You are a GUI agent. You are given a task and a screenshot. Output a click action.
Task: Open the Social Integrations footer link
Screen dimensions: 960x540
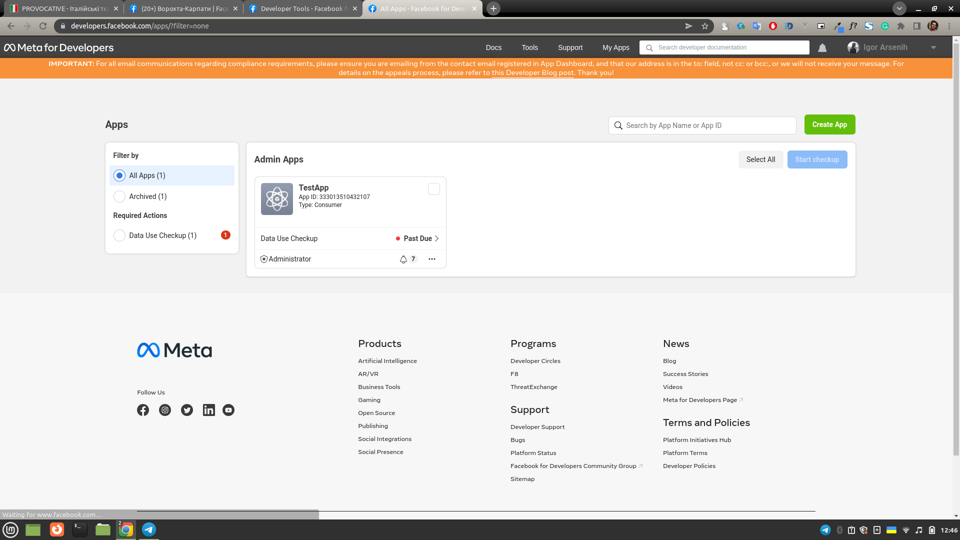click(384, 439)
